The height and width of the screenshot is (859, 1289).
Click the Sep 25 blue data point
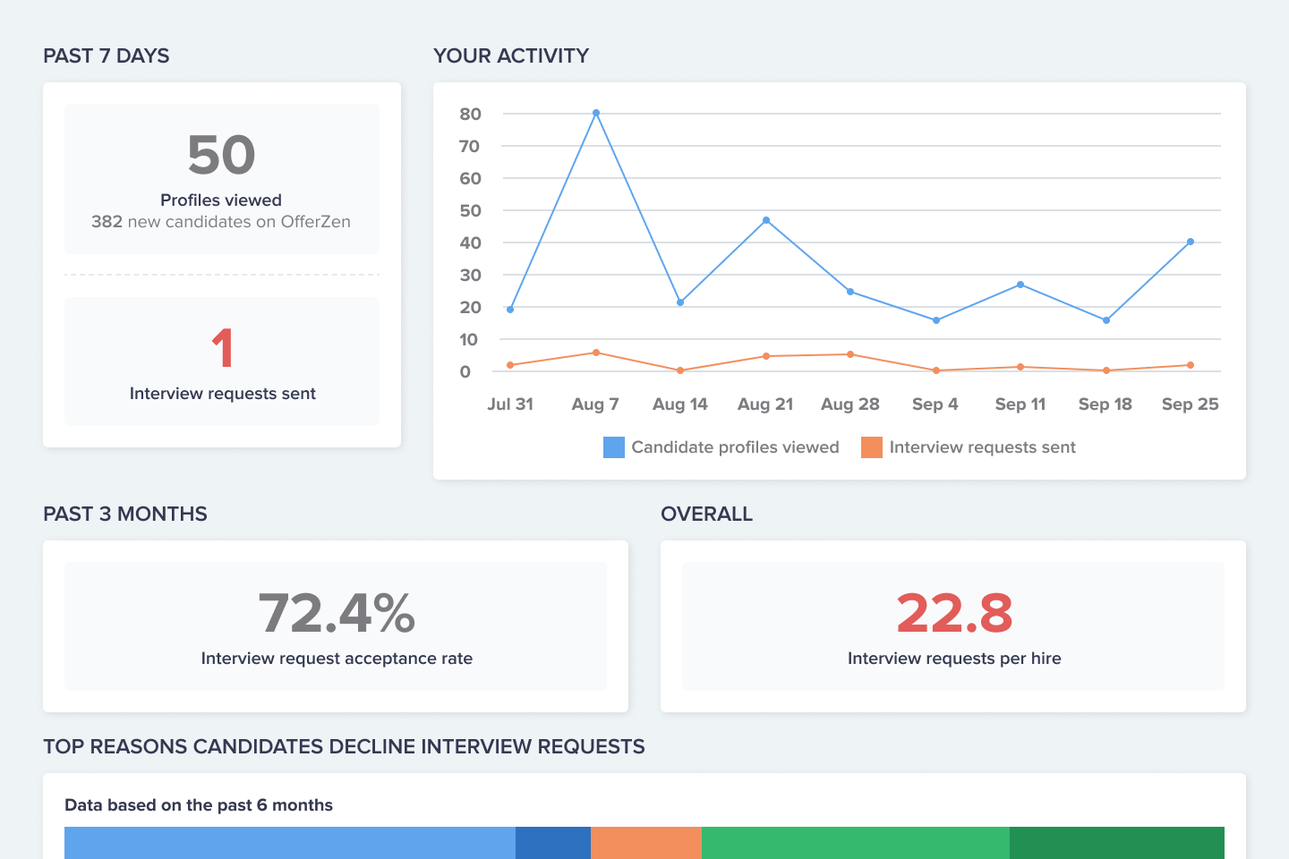pyautogui.click(x=1191, y=241)
